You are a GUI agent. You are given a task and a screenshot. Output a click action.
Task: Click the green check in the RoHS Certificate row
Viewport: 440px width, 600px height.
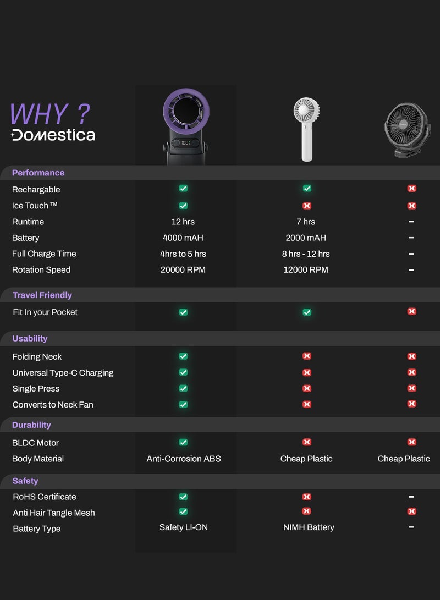[183, 497]
